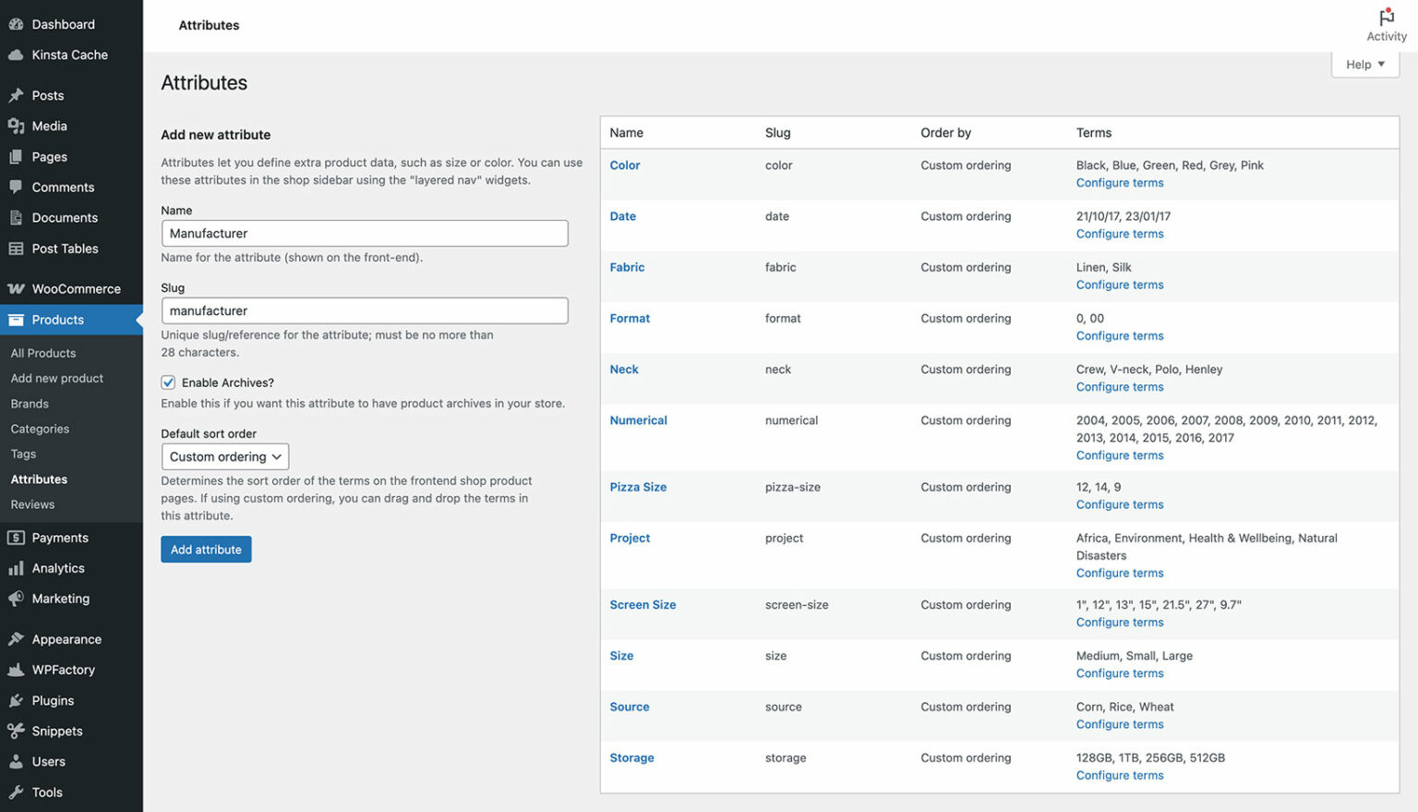This screenshot has height=812, width=1418.
Task: Click the Kinsta Cache cloud icon
Action: pyautogui.click(x=16, y=55)
